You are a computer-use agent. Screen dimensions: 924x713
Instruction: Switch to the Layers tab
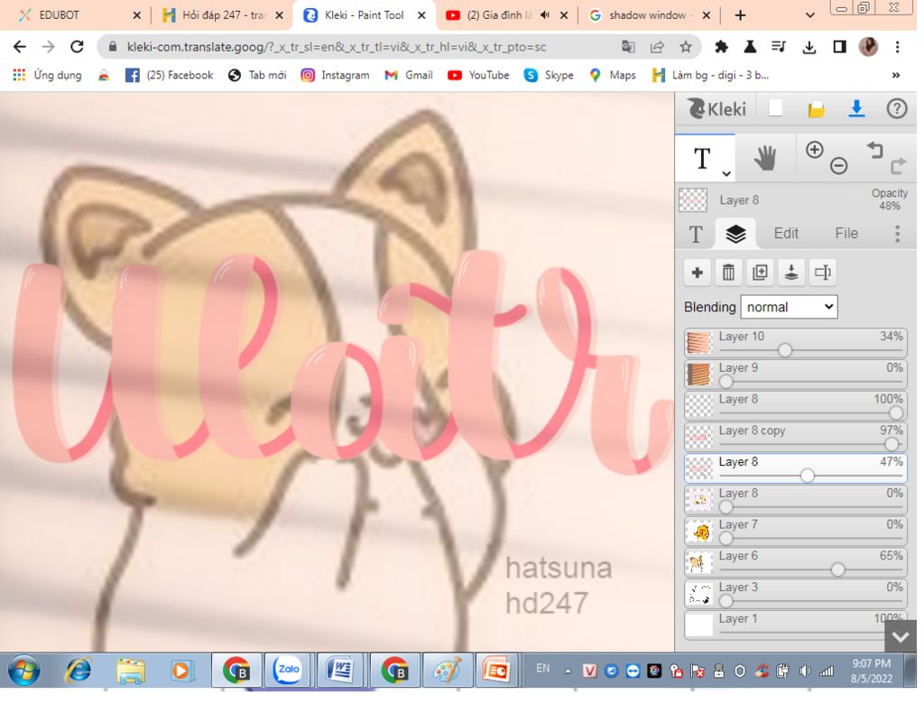point(735,234)
